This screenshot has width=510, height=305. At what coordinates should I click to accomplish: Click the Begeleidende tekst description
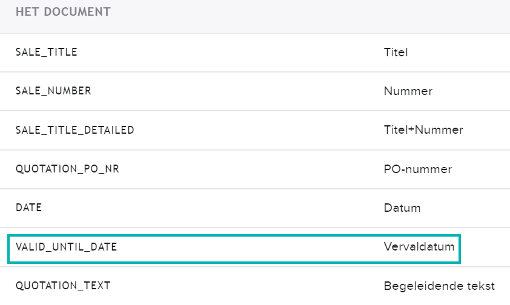tap(439, 286)
